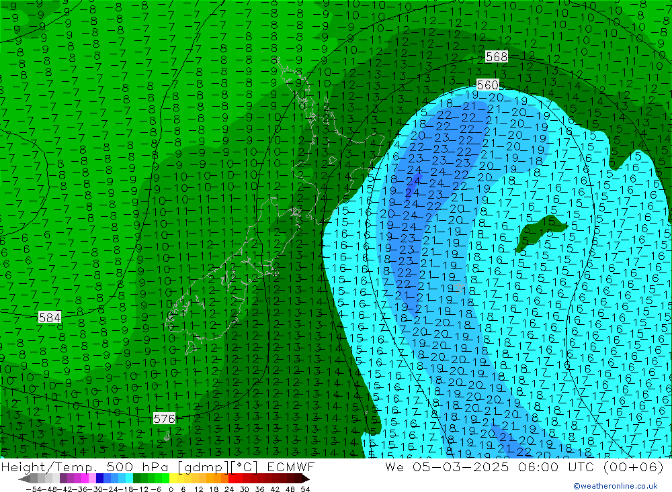Click the dark blue legend swatch above -30
This screenshot has height=492, width=672.
point(99,478)
